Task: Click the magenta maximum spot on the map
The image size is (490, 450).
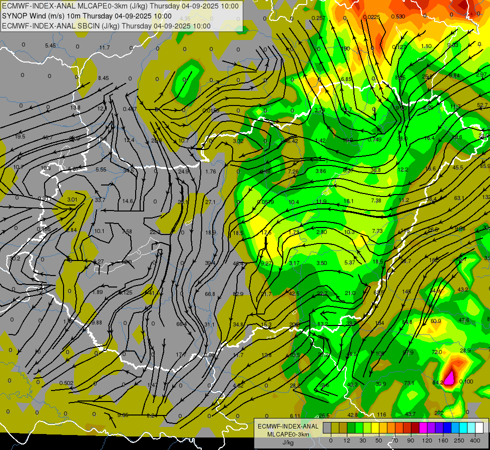Action: click(449, 377)
